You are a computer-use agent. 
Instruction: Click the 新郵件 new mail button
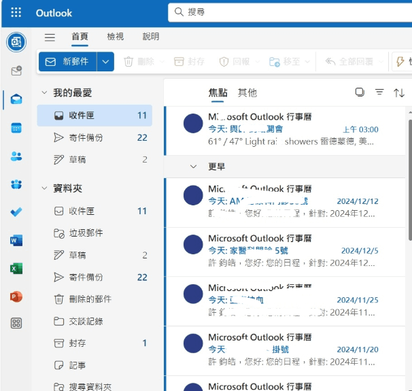[x=67, y=62]
